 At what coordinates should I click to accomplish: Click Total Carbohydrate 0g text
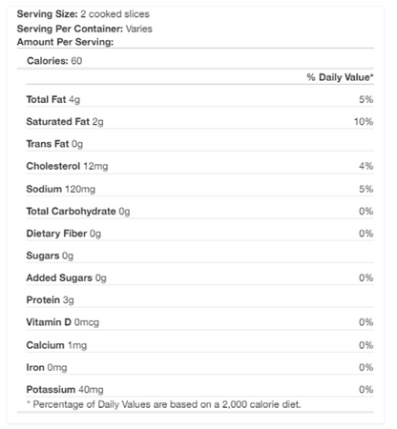pos(78,212)
